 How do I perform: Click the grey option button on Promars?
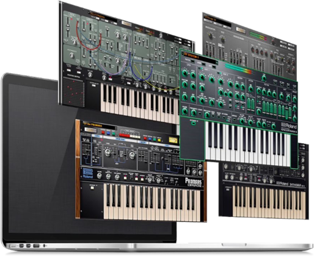point(90,130)
